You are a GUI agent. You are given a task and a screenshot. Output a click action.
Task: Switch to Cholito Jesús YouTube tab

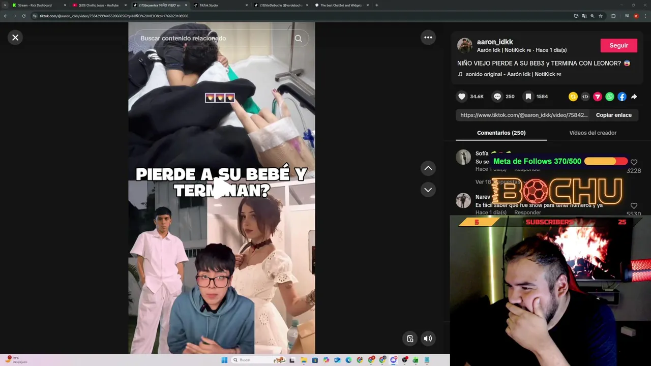pos(98,5)
